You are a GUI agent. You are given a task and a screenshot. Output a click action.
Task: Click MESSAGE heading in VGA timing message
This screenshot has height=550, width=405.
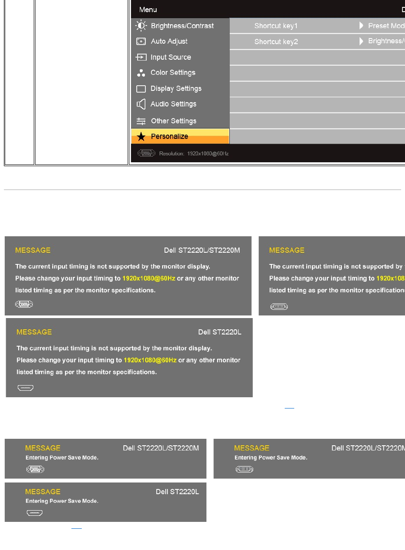coord(33,250)
